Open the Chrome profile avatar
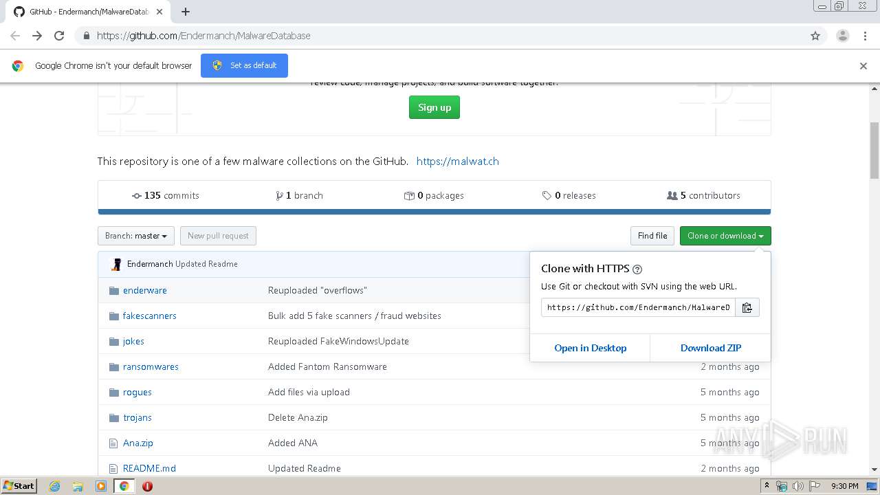880x495 pixels. click(842, 36)
